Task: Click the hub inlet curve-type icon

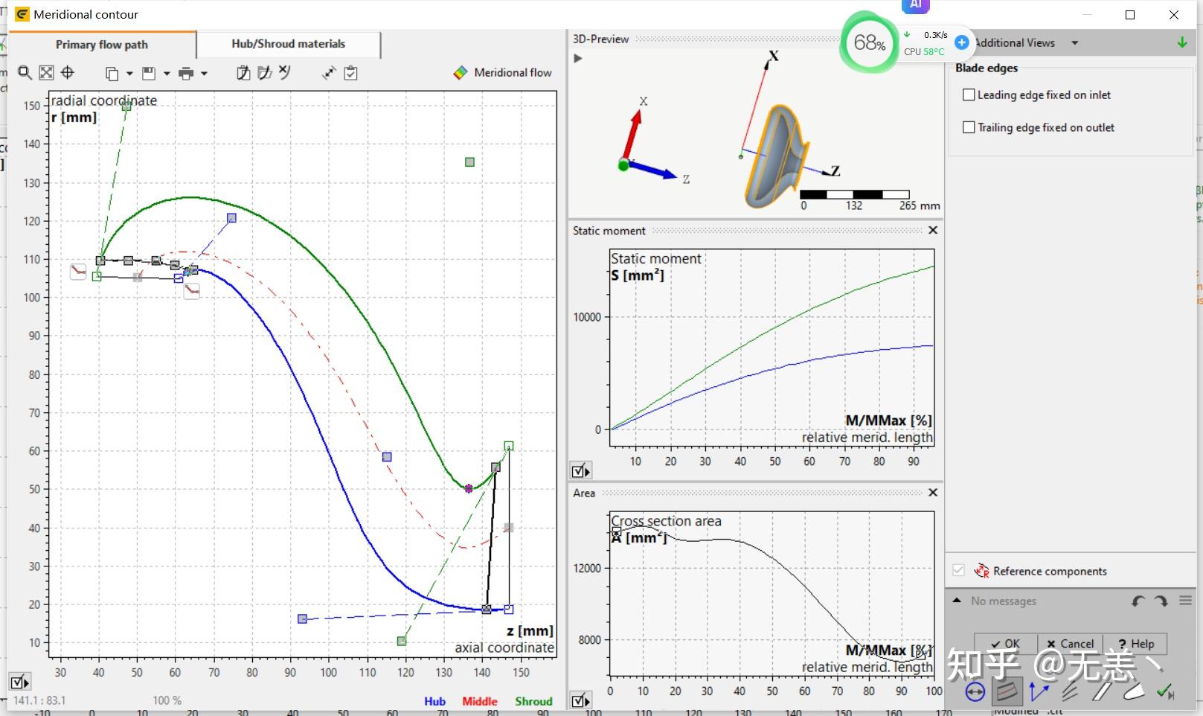Action: pyautogui.click(x=78, y=272)
